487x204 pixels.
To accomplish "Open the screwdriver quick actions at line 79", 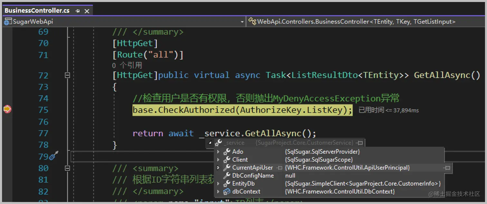I will click(x=54, y=155).
